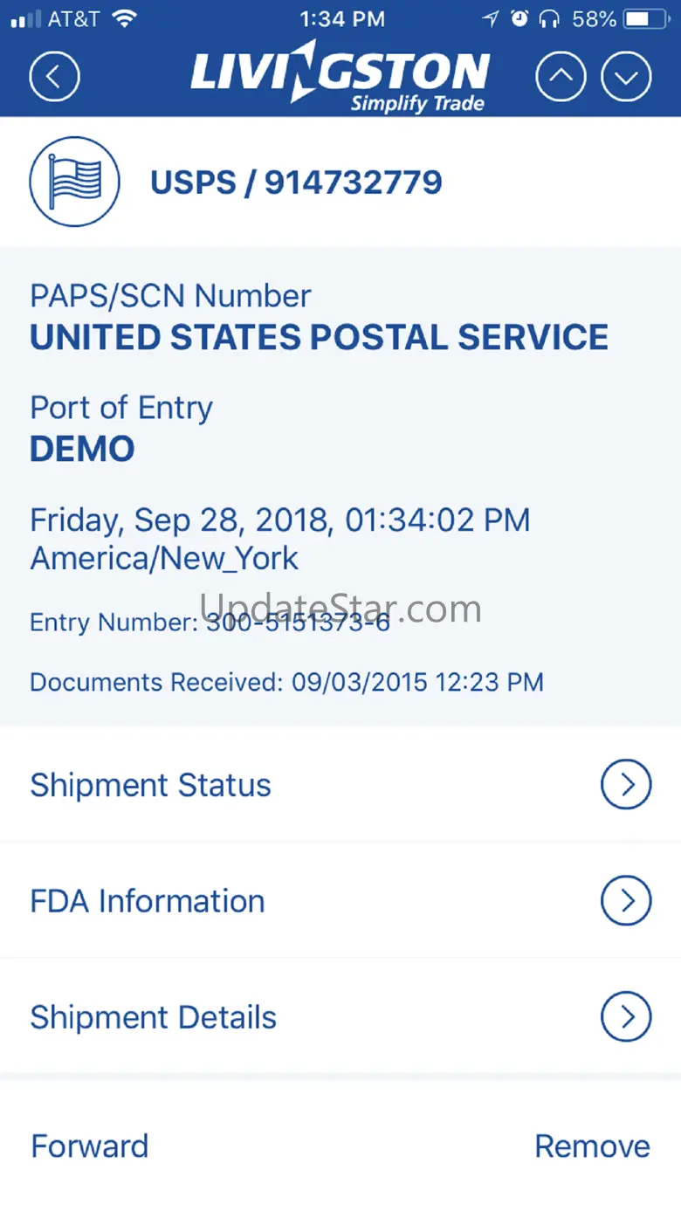Tap the back arrow button
Screen dimensions: 681x1211
(x=54, y=77)
